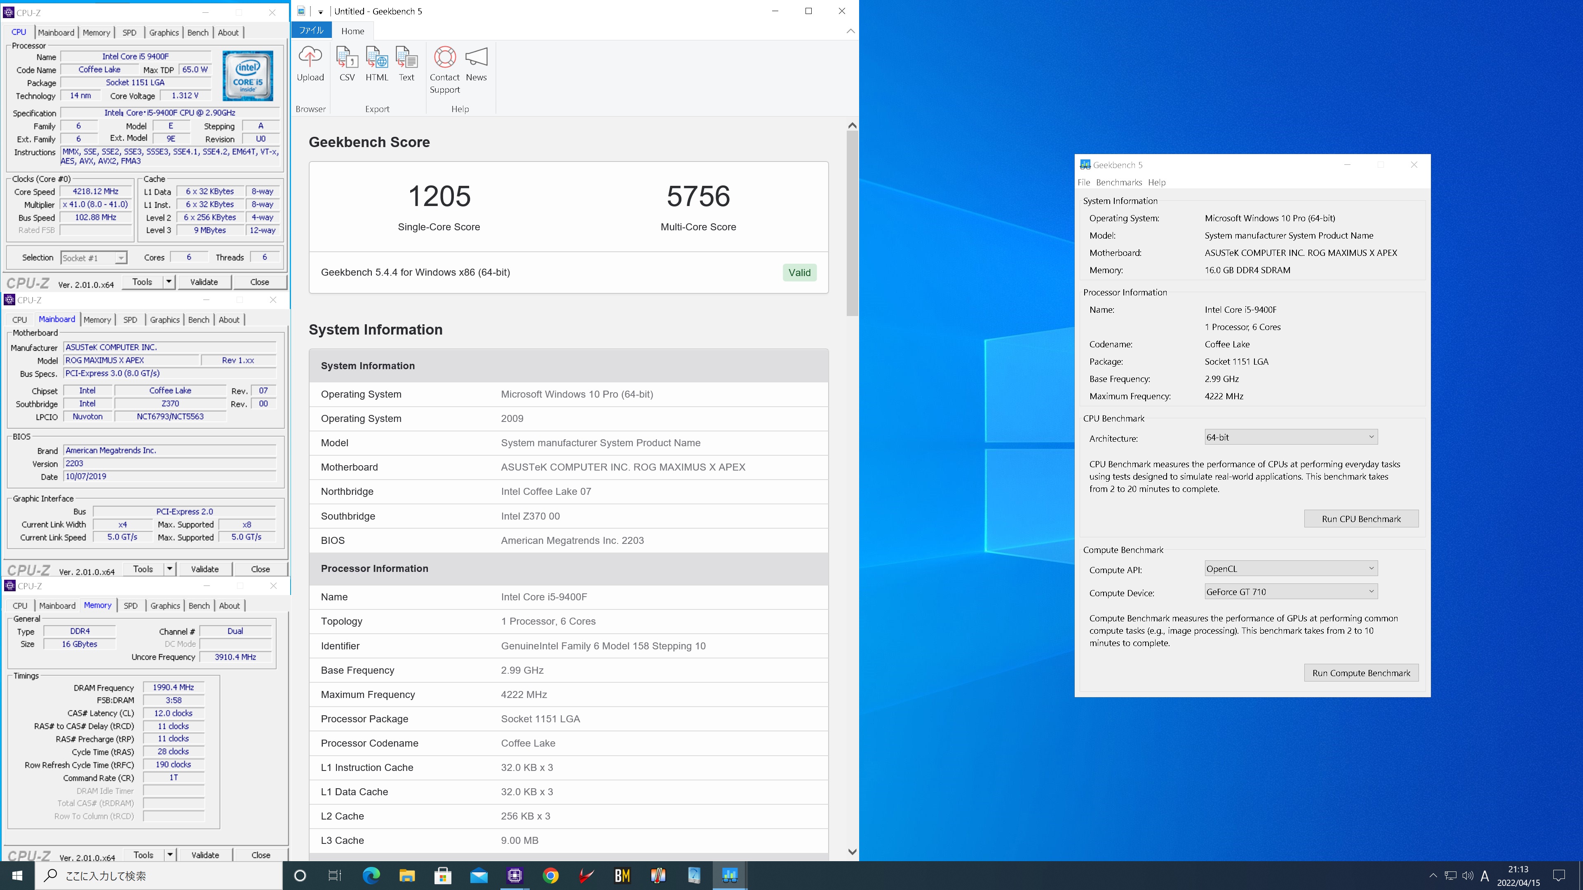The width and height of the screenshot is (1583, 890).
Task: Open the Socket #1 selection dropdown
Action: point(94,258)
